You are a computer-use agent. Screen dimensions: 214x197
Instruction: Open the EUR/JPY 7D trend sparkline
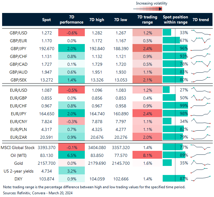(201, 113)
